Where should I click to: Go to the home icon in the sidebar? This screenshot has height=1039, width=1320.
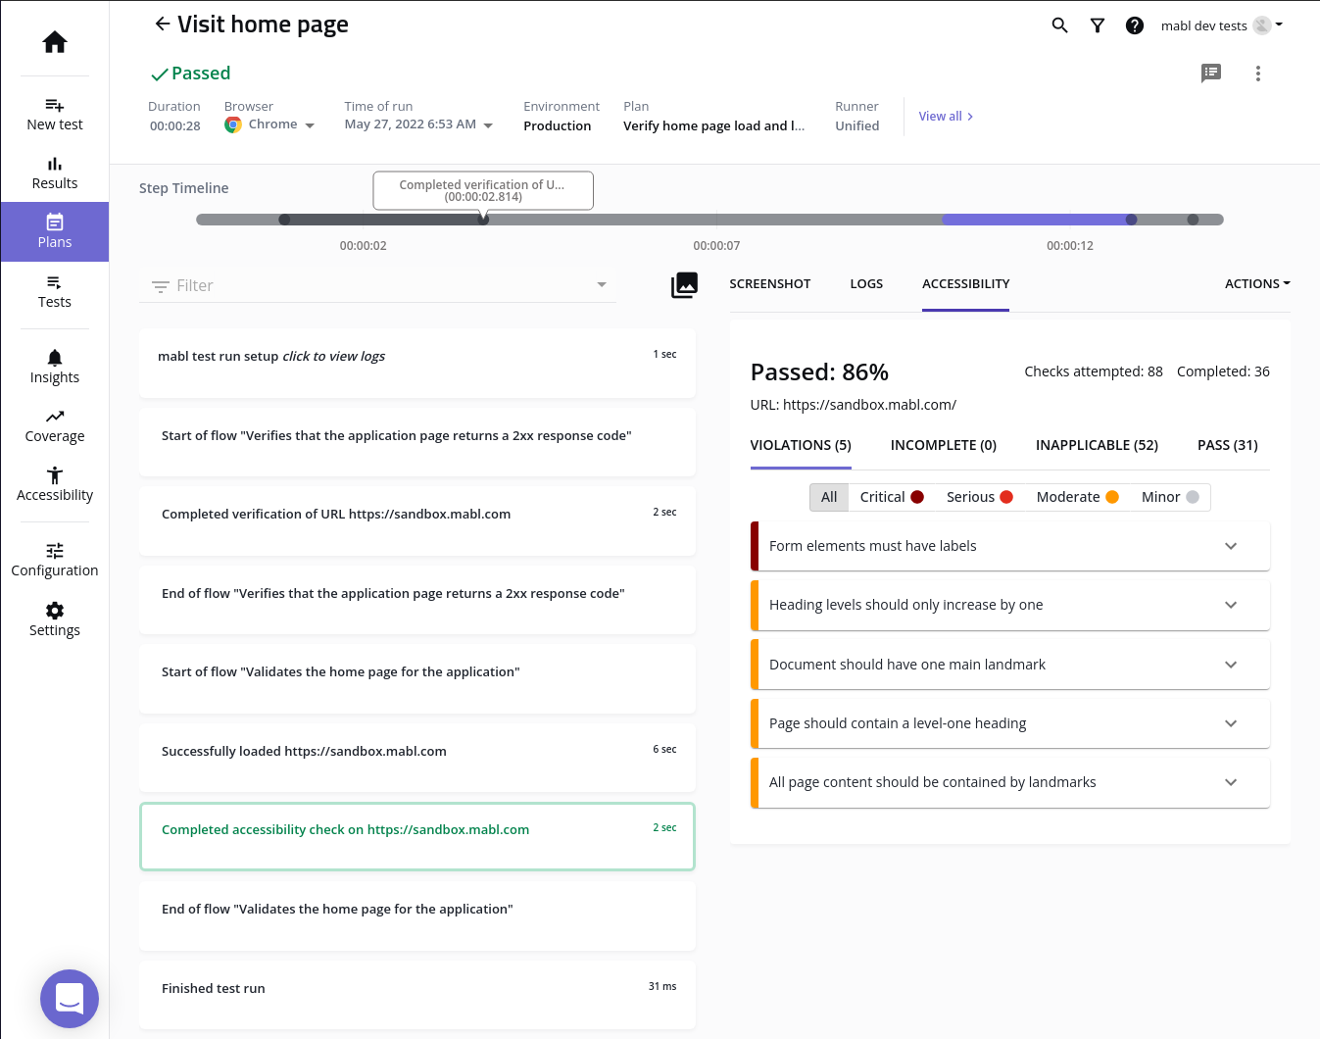(x=55, y=41)
